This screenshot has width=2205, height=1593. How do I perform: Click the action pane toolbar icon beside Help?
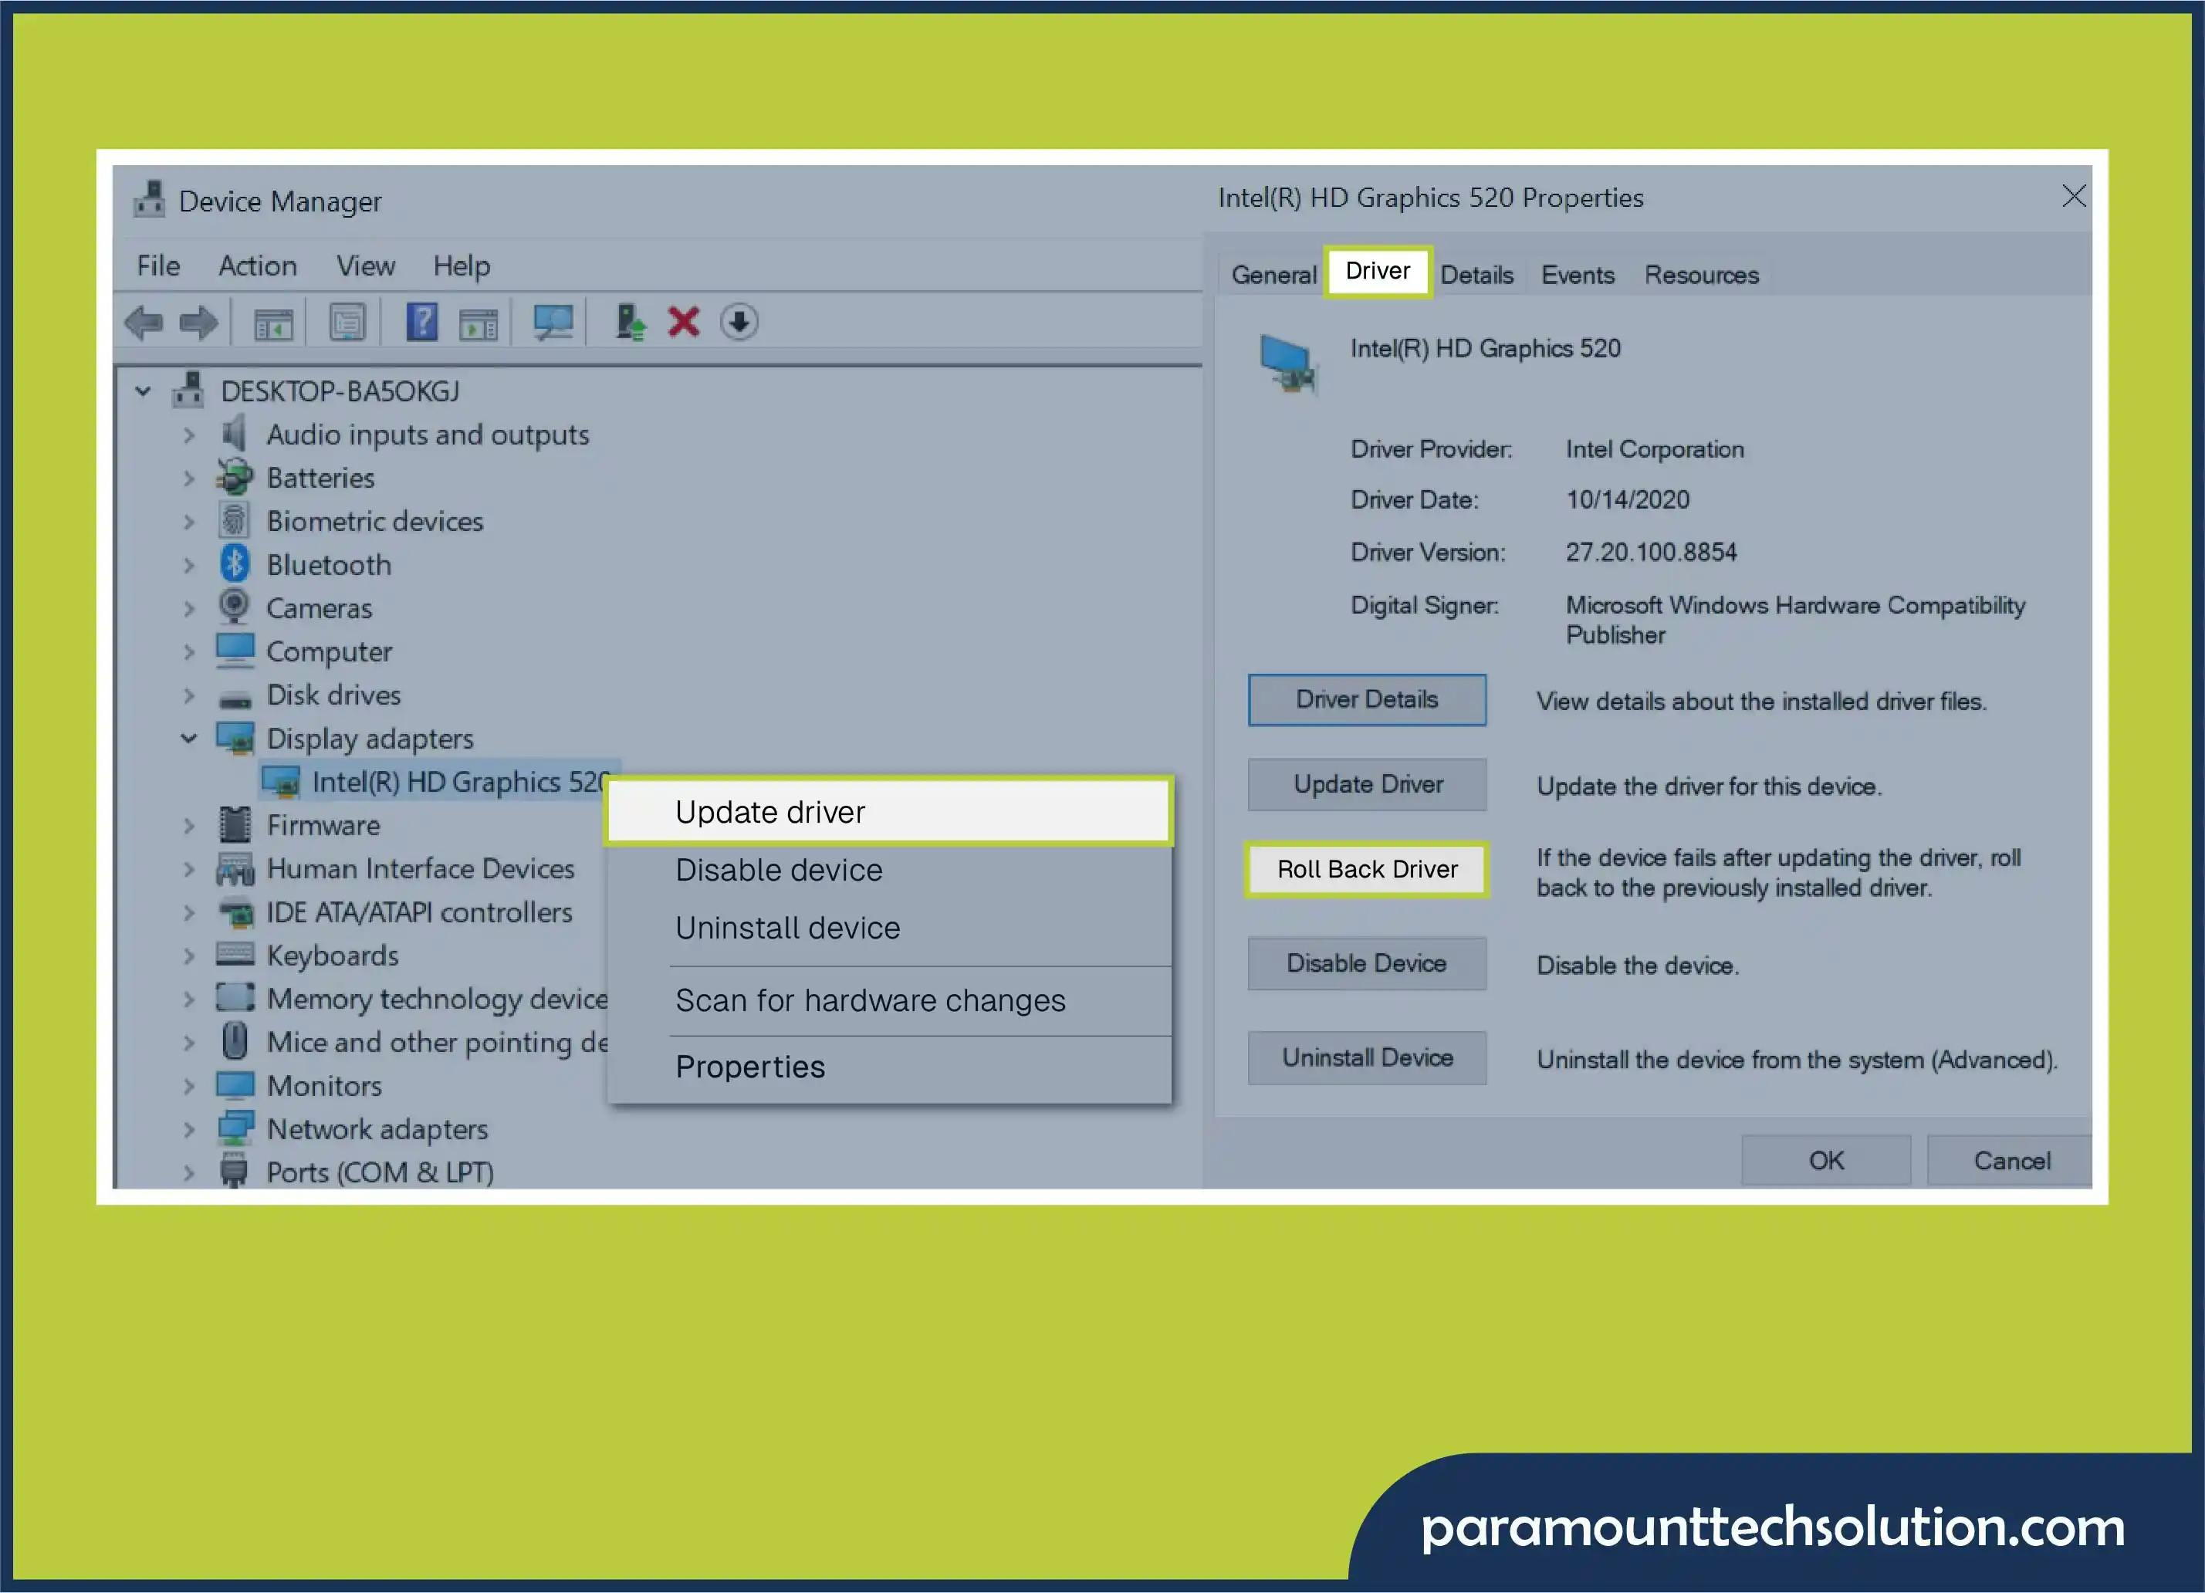(x=479, y=324)
